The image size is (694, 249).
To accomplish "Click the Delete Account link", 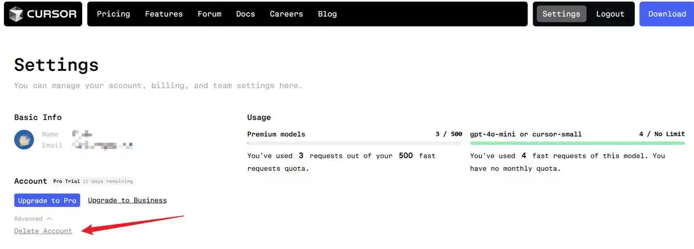I will pos(43,231).
